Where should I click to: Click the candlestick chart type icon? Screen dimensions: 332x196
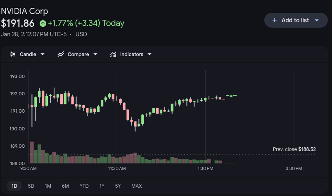[x=13, y=54]
